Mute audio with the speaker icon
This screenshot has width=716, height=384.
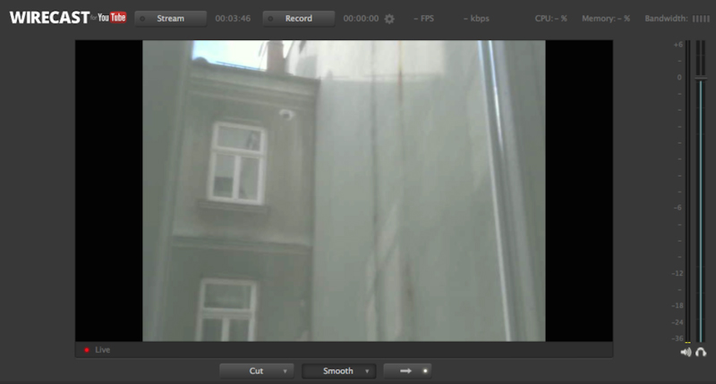pyautogui.click(x=686, y=353)
